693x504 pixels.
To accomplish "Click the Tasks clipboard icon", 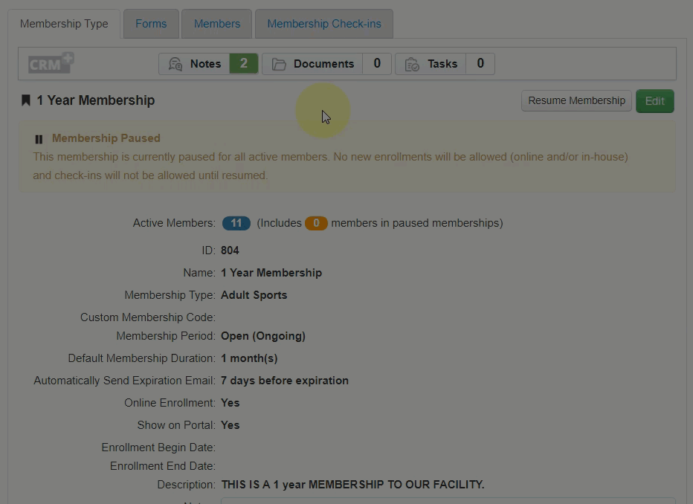I will [x=412, y=64].
